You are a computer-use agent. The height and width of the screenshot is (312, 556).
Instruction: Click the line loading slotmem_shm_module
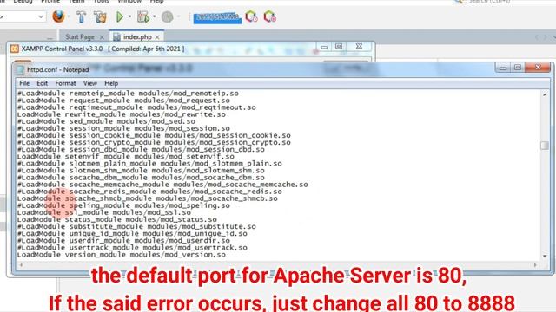(x=141, y=171)
